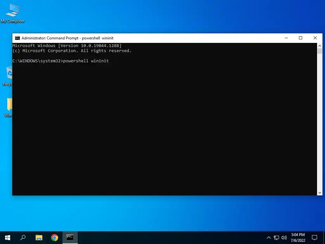Click the Microsoft Corporation copyright line
Screen dimensions: 325x244
click(x=72, y=51)
